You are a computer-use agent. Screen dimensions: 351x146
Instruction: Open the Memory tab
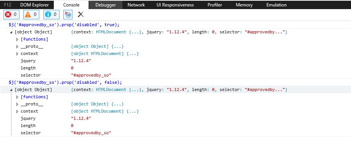click(x=244, y=5)
